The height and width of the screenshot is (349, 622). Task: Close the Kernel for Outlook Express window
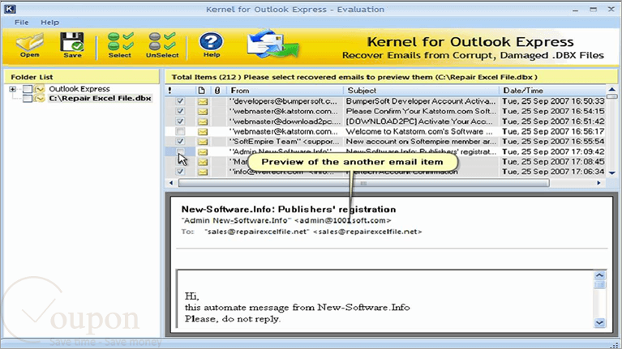[611, 9]
